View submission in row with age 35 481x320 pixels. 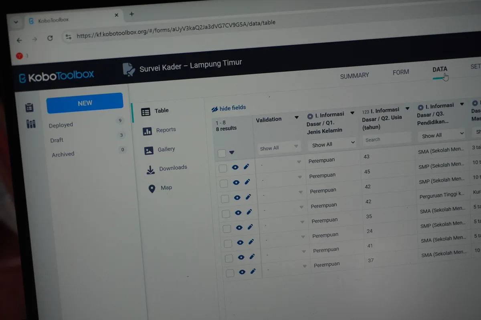(239, 228)
